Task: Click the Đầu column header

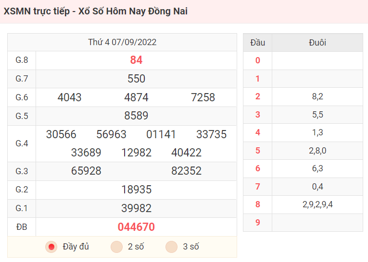Action: click(258, 43)
